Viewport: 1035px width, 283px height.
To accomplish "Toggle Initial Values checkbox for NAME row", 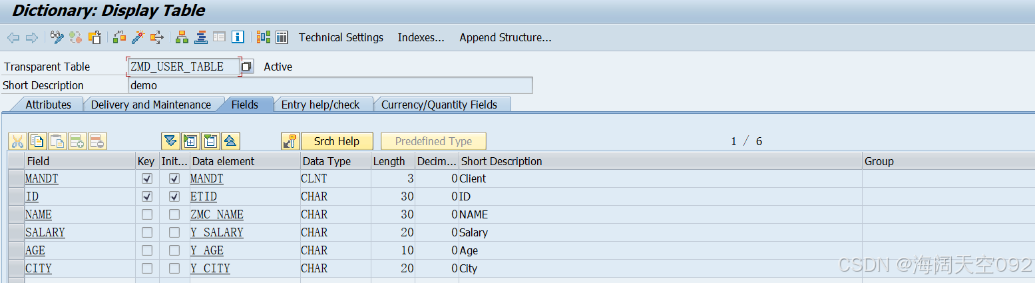I will coord(174,214).
